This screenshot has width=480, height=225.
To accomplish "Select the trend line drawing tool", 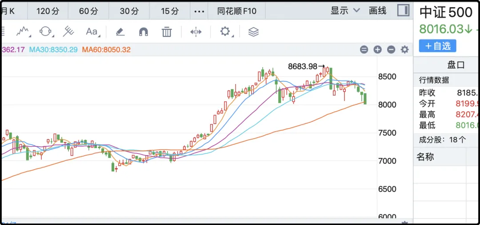I will coord(23,32).
